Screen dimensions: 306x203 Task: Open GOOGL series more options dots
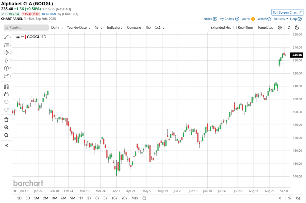tap(22, 37)
